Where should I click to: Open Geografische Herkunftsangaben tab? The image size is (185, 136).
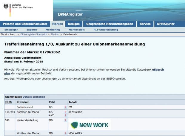tap(110, 24)
